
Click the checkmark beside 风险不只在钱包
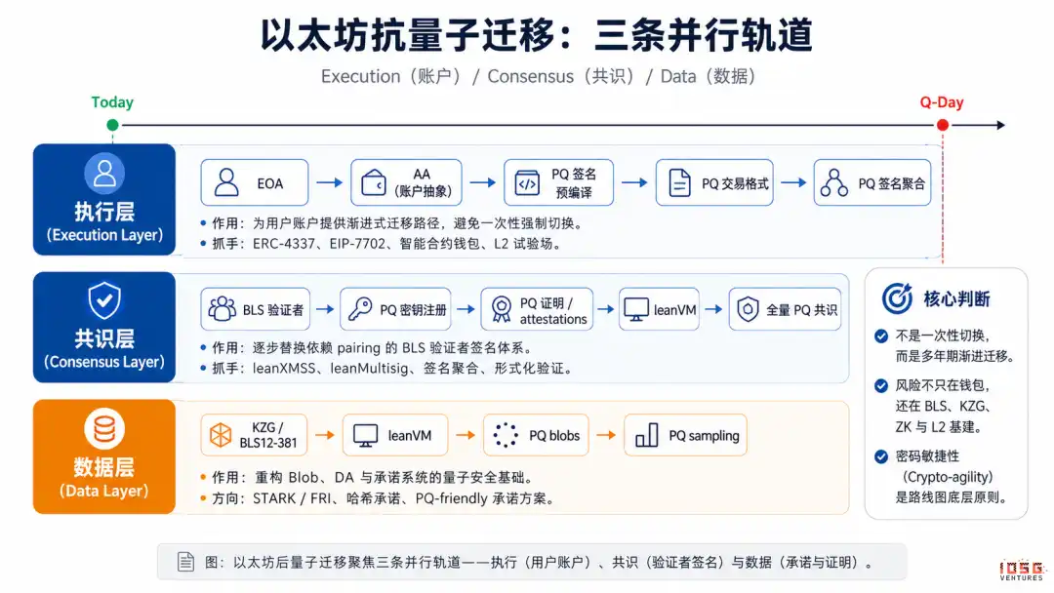(881, 385)
